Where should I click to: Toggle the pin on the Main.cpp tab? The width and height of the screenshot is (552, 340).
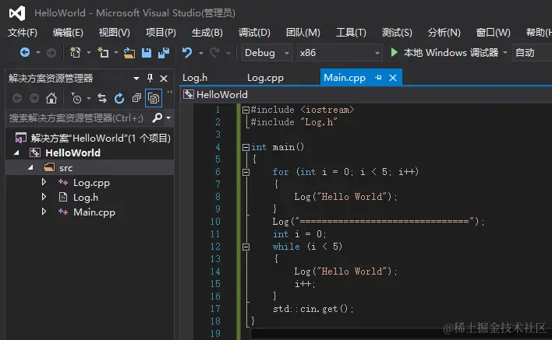point(378,78)
